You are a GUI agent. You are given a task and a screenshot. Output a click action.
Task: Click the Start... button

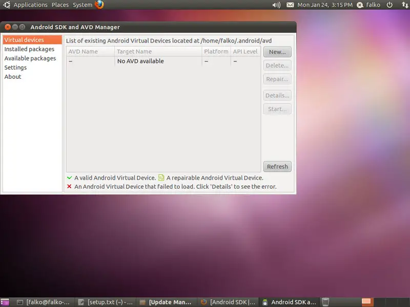(277, 109)
